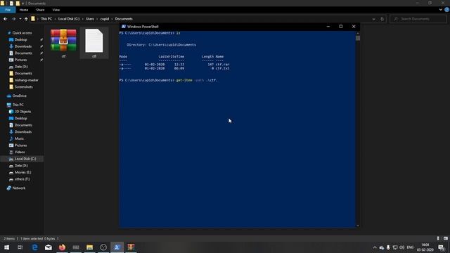This screenshot has width=450, height=253.
Task: Switch to details view in status bar
Action: tap(438, 238)
